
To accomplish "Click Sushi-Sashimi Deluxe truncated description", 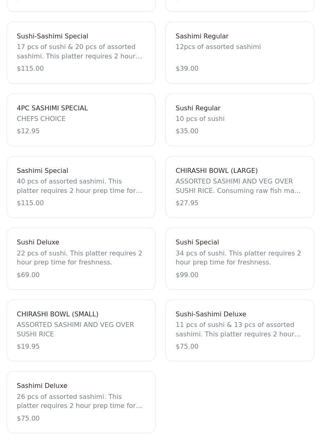I will click(238, 329).
